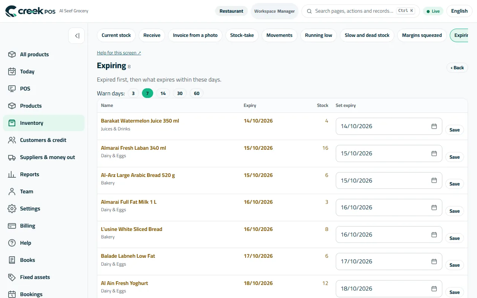
Task: Open Help in the sidebar
Action: [44, 243]
